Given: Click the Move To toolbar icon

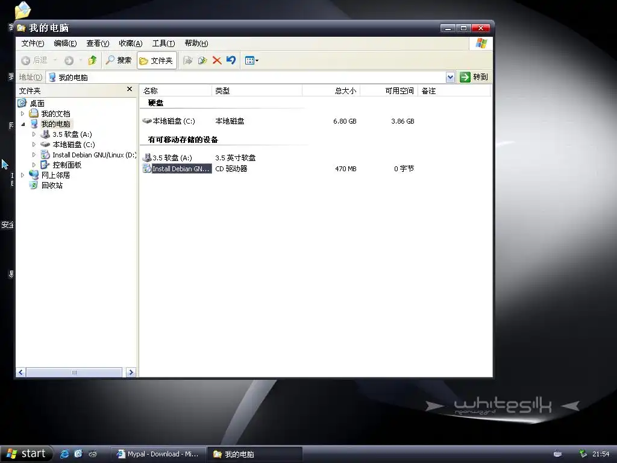Looking at the screenshot, I should click(188, 60).
